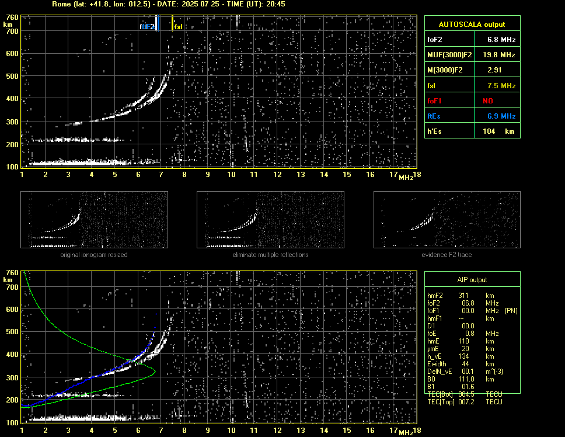
Task: Click the MUF(3000)F2 row label
Action: (x=449, y=55)
